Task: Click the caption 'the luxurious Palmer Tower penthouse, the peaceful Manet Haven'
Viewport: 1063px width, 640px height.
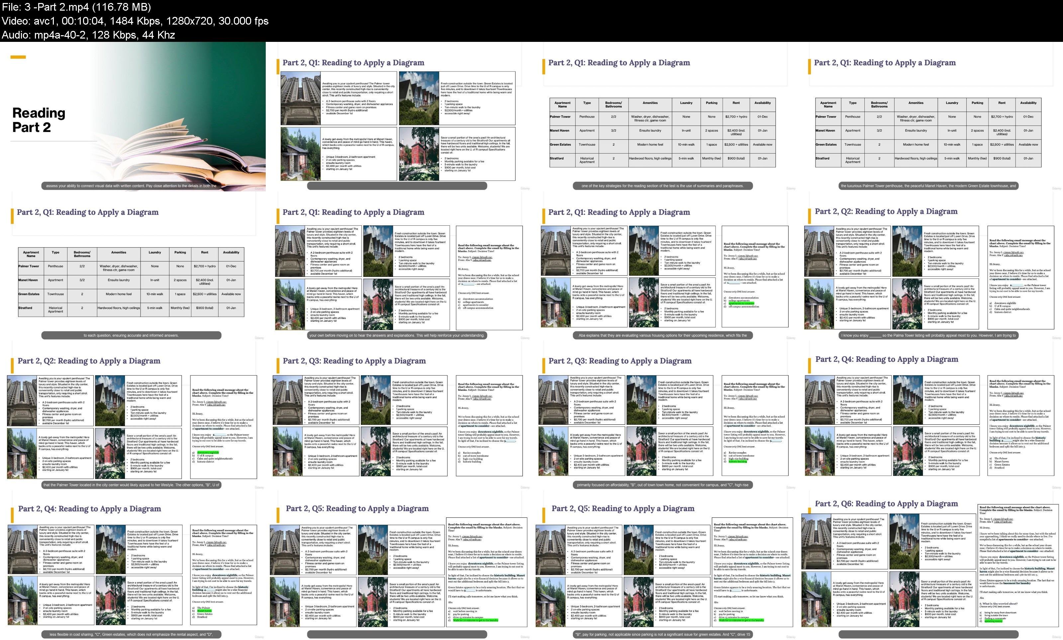Action: 928,186
